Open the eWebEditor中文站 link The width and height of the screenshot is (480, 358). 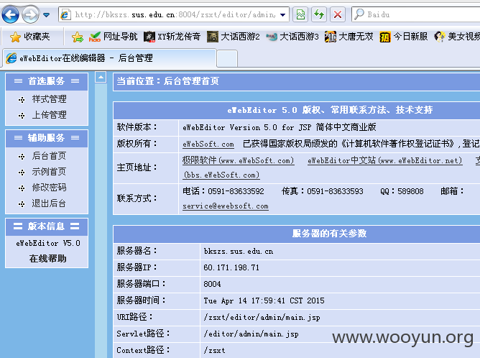385,160
